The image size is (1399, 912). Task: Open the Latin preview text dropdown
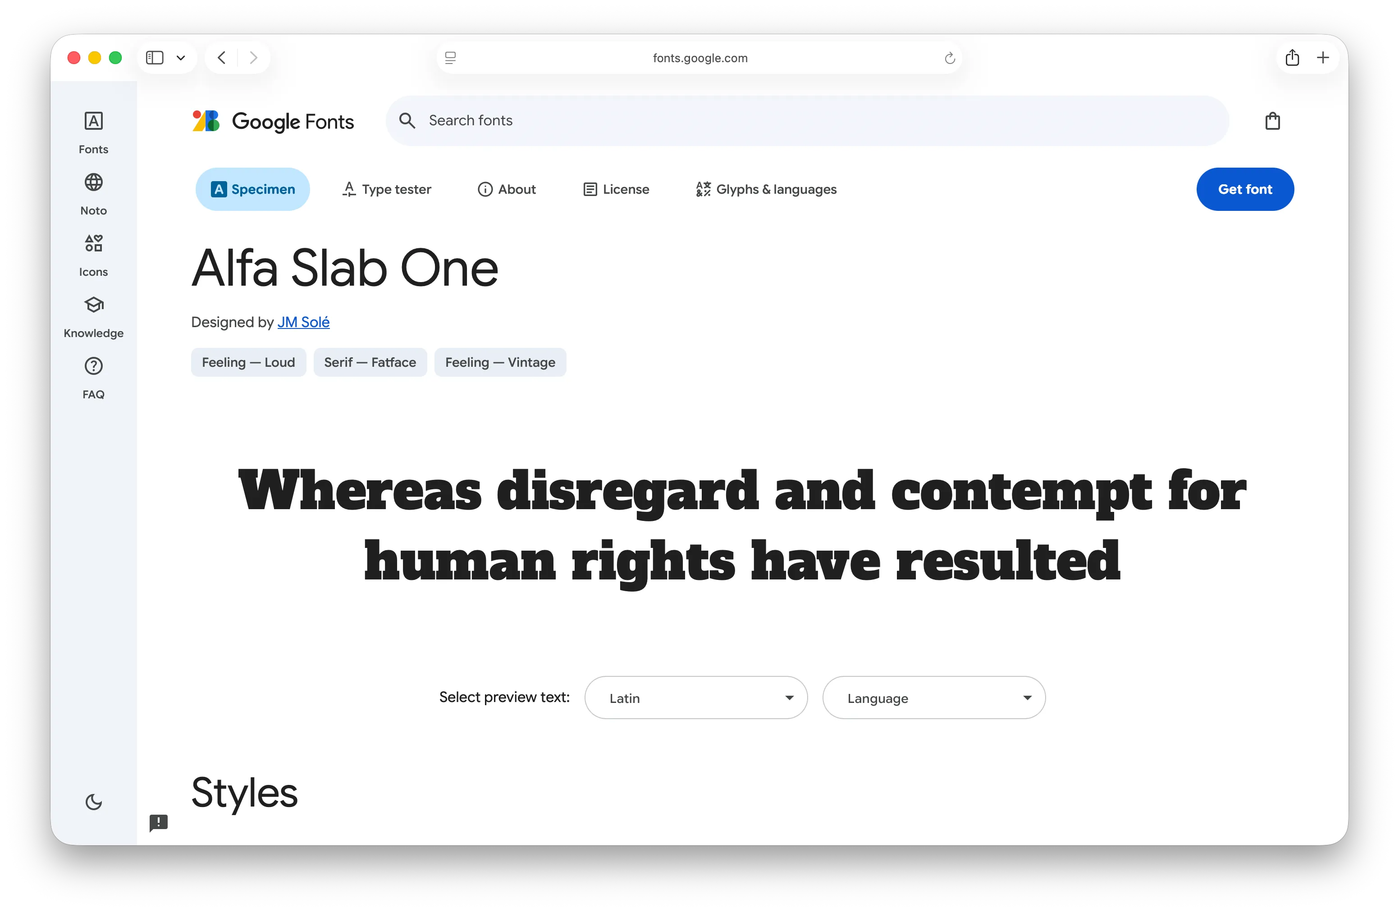[x=695, y=698]
